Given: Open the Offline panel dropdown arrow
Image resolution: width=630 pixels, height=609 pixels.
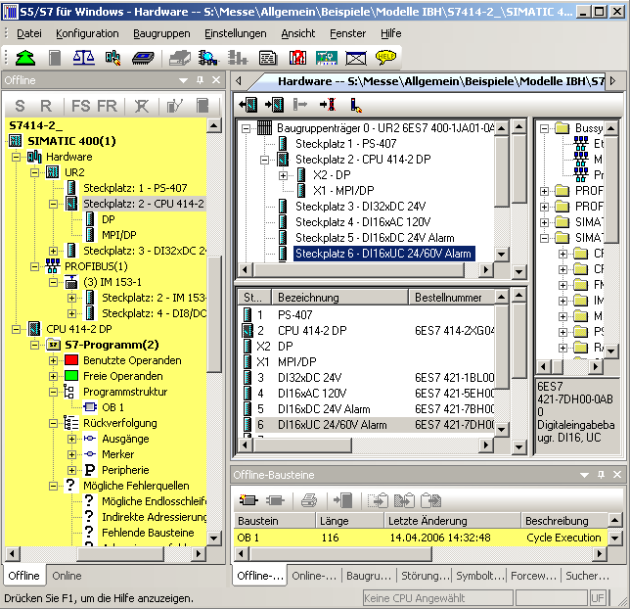Looking at the screenshot, I should tap(183, 80).
